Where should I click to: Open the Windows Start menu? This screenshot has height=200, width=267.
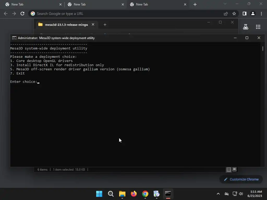(x=99, y=194)
